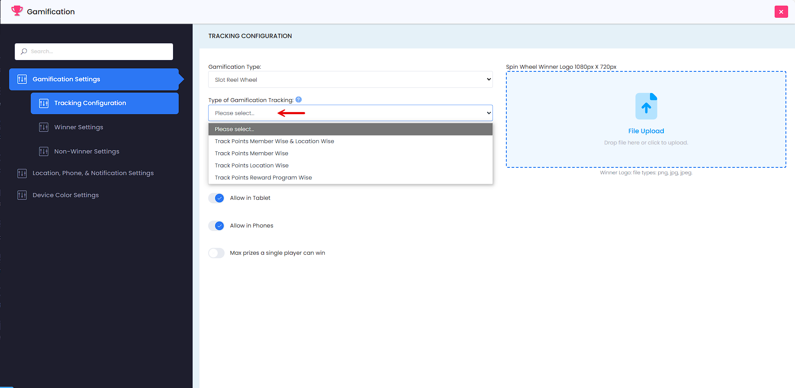Click the sidebar Search input field
This screenshot has height=388, width=795.
tap(94, 51)
